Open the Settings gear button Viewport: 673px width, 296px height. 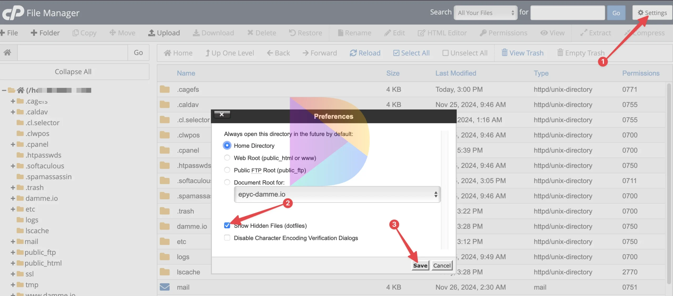[x=652, y=13]
